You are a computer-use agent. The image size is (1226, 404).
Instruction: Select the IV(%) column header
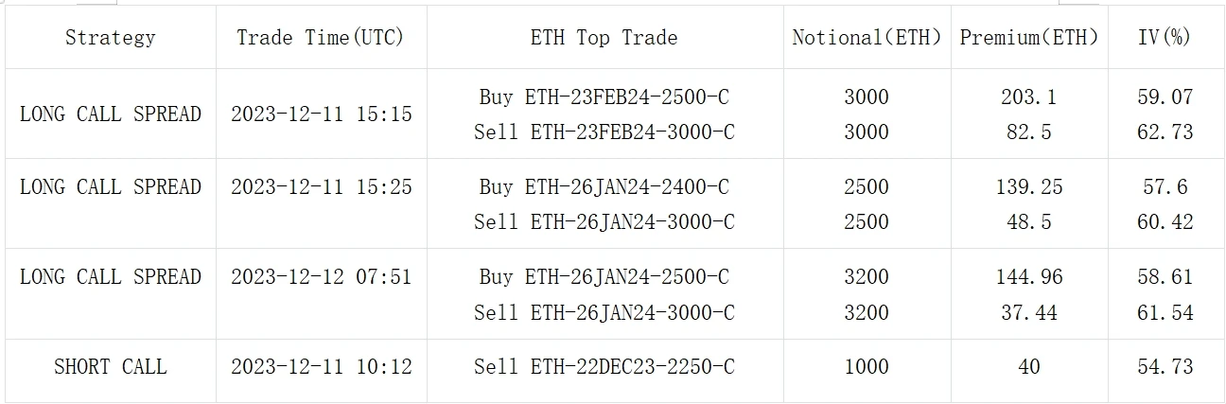point(1165,38)
